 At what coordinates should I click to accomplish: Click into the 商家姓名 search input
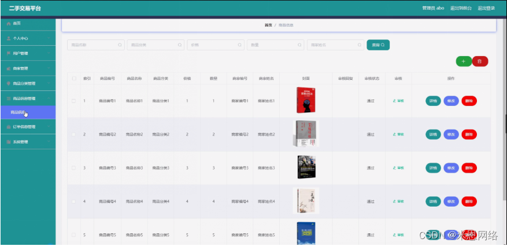[x=335, y=45]
